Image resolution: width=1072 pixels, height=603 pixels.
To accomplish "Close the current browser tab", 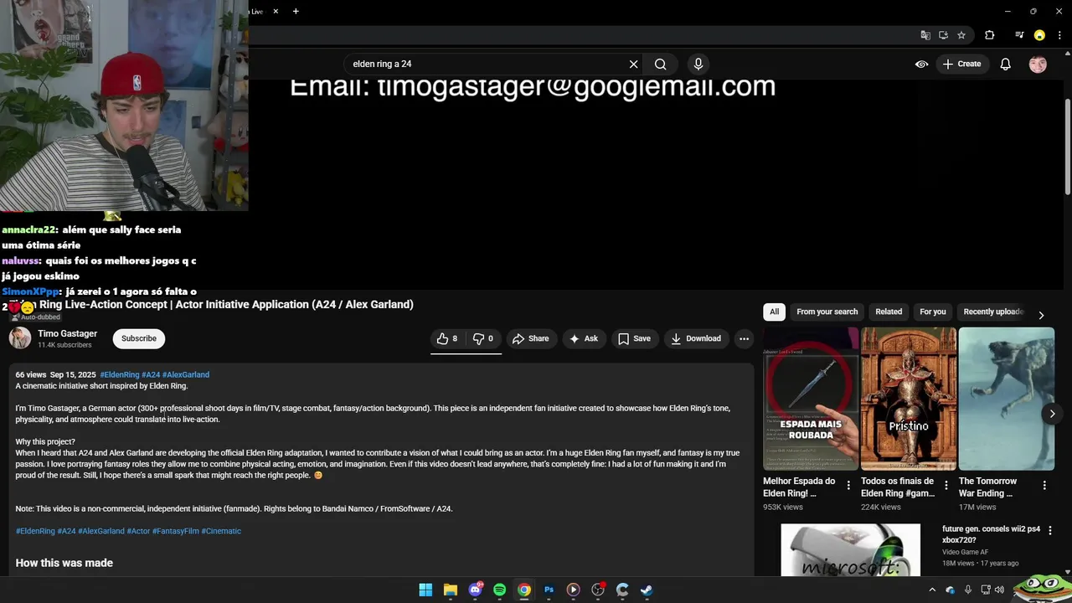I will point(276,11).
